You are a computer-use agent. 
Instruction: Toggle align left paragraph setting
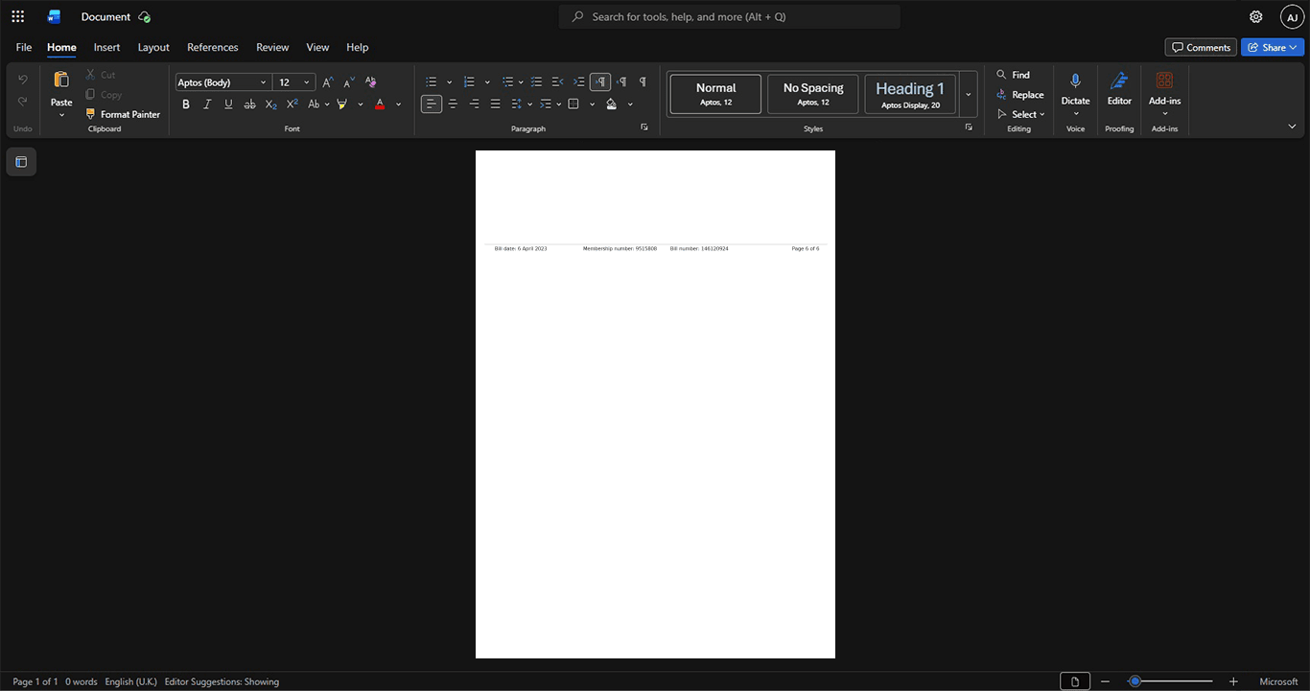point(432,104)
